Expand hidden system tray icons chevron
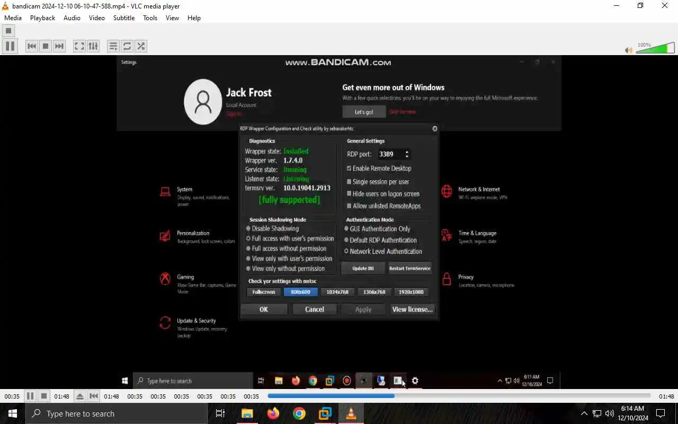The image size is (678, 424). pos(584,413)
